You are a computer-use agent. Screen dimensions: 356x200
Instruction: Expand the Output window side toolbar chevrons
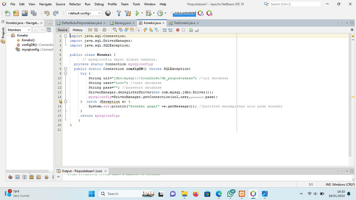point(58,177)
